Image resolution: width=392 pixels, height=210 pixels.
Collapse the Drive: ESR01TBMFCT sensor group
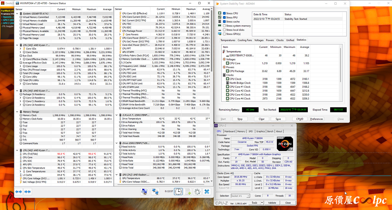click(117, 143)
